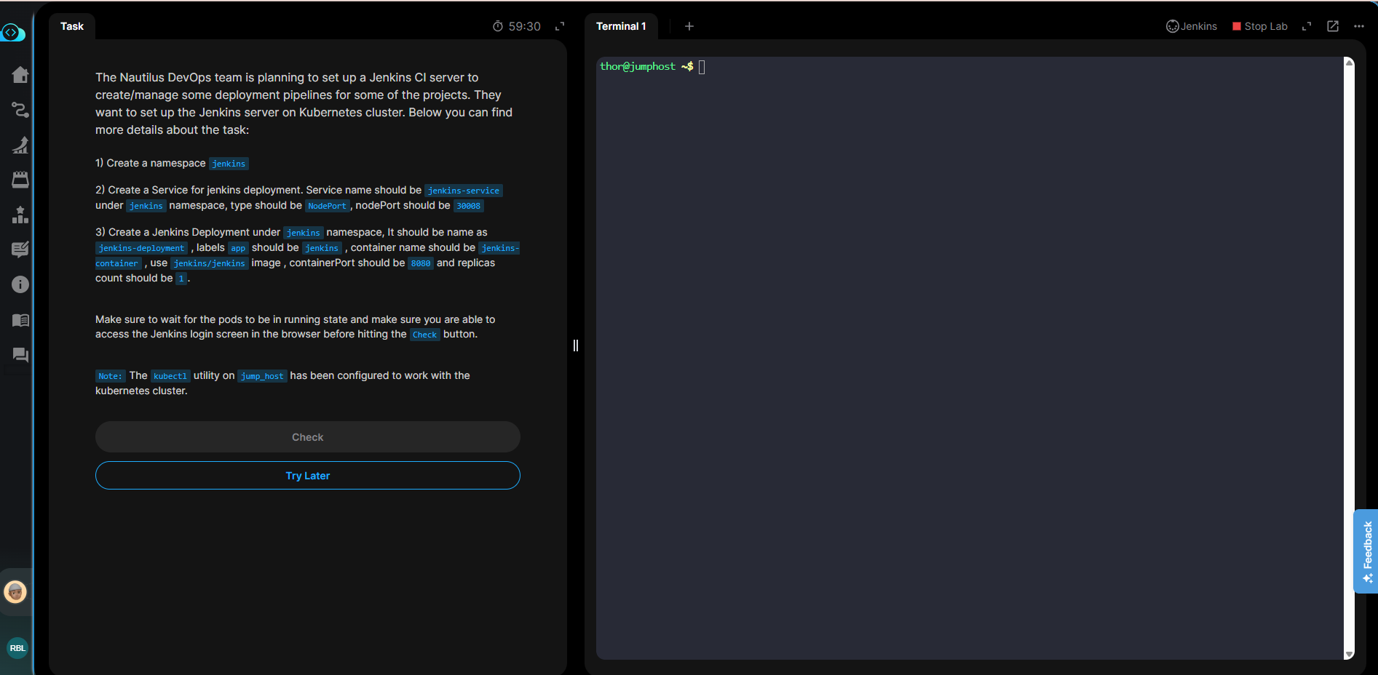Click the 30008 nodePort value
This screenshot has width=1378, height=675.
tap(469, 206)
